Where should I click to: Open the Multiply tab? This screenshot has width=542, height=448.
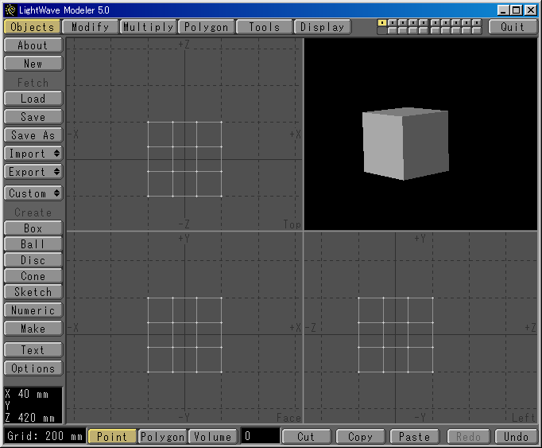148,26
